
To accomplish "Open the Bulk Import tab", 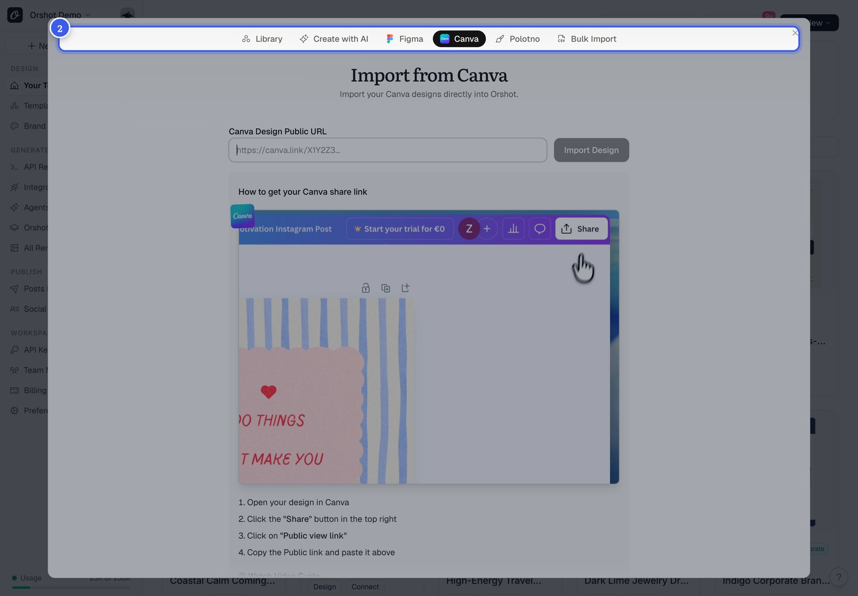I will point(587,39).
